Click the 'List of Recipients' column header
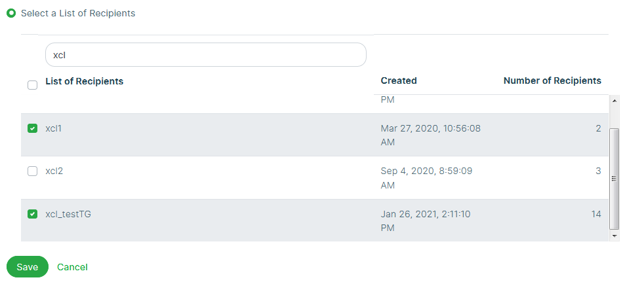623x284 pixels. point(85,81)
